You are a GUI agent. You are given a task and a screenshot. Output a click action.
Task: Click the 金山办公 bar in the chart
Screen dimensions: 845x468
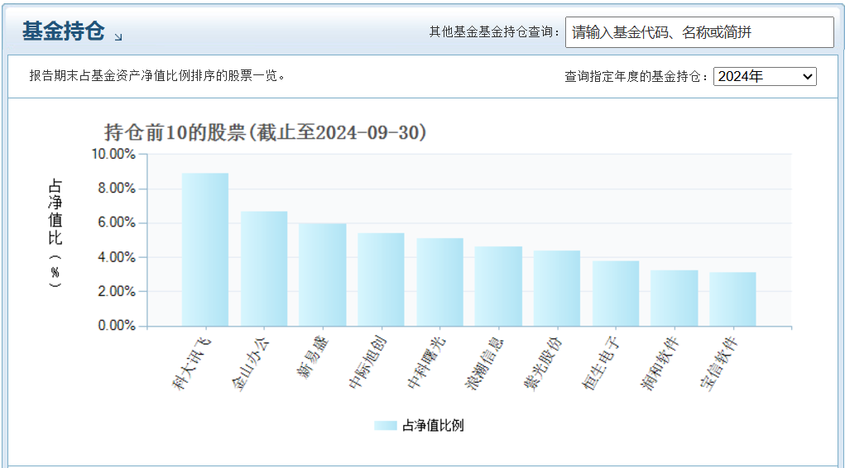[x=264, y=269]
